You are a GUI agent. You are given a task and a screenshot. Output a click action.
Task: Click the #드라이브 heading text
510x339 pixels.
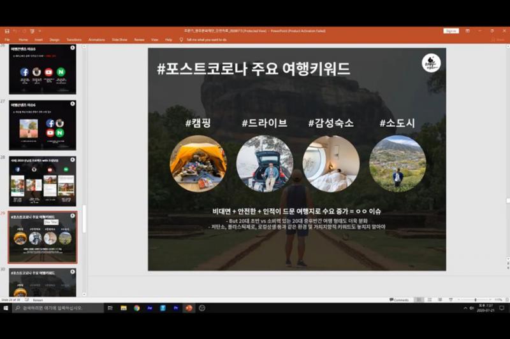tap(265, 123)
